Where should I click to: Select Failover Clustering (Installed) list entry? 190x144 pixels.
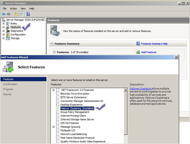coord(77,108)
